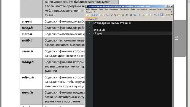Screen dimensions: 190x107
Task: Close the СБЯС.txt tab with its X
Action: [x=96, y=19]
